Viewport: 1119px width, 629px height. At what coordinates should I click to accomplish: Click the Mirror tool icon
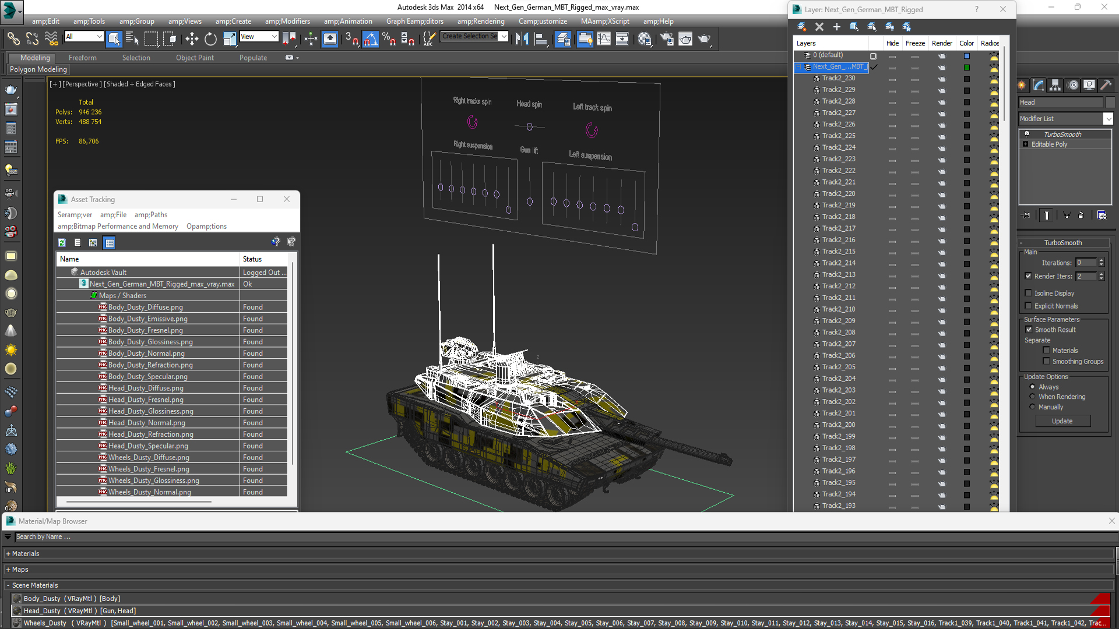coord(522,39)
